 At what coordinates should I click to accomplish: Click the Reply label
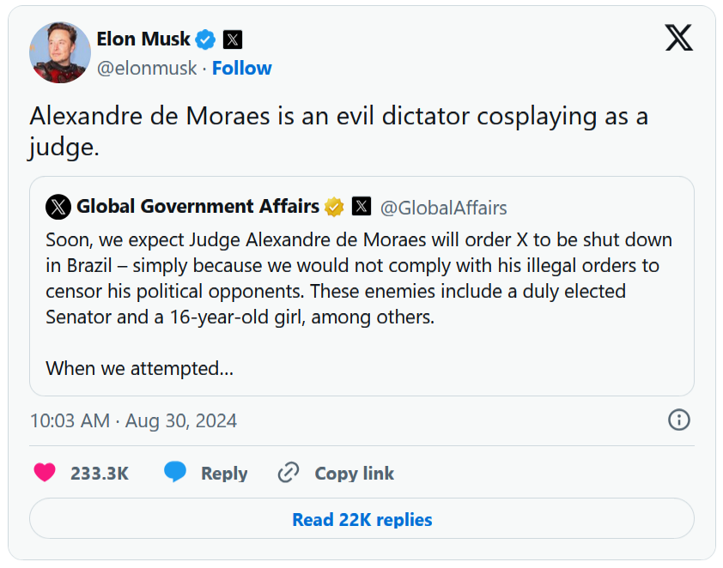click(x=224, y=474)
